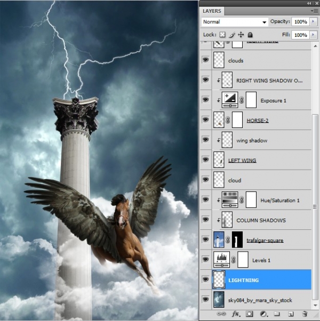The height and width of the screenshot is (321, 320).
Task: Hide the RIGHT WING SHADOW layer
Action: [x=205, y=79]
